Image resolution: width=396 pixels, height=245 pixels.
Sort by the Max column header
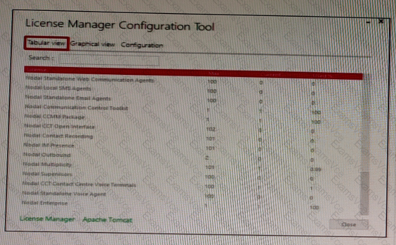coord(213,73)
